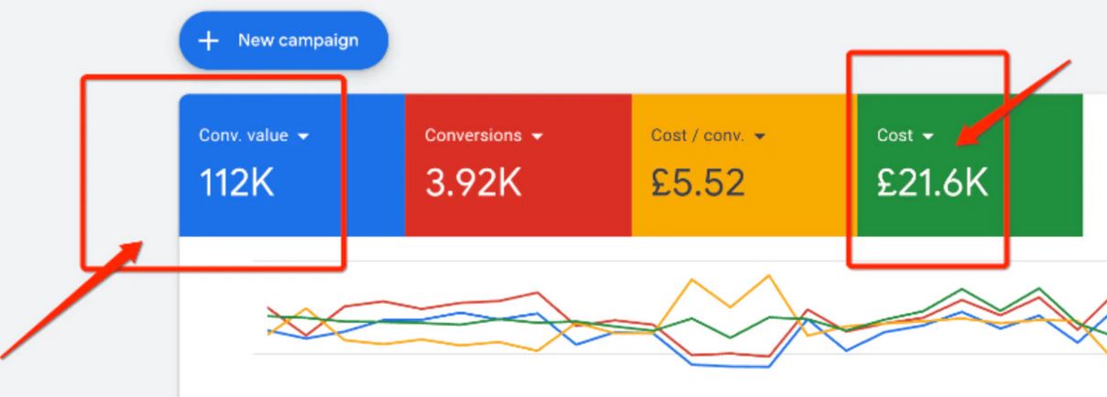Toggle the red Conversions scorecard
The image size is (1107, 397).
[x=518, y=165]
